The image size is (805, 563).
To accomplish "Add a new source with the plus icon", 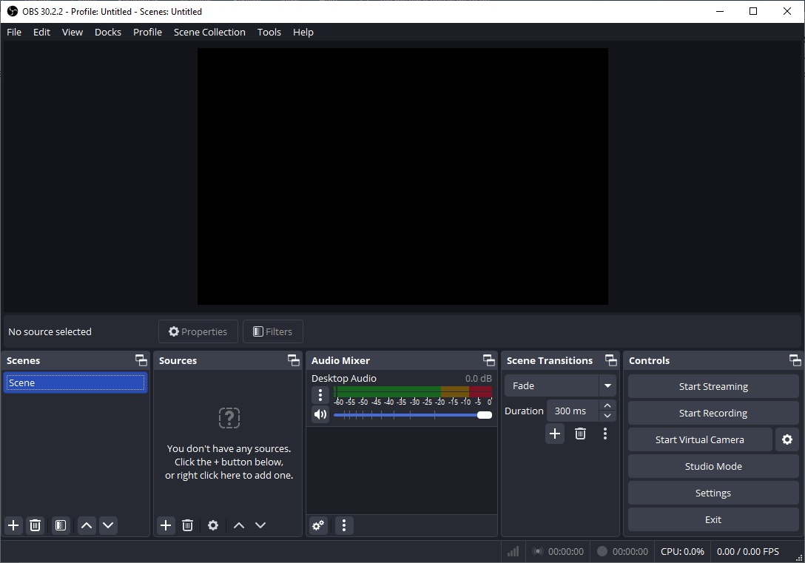I will (x=165, y=525).
